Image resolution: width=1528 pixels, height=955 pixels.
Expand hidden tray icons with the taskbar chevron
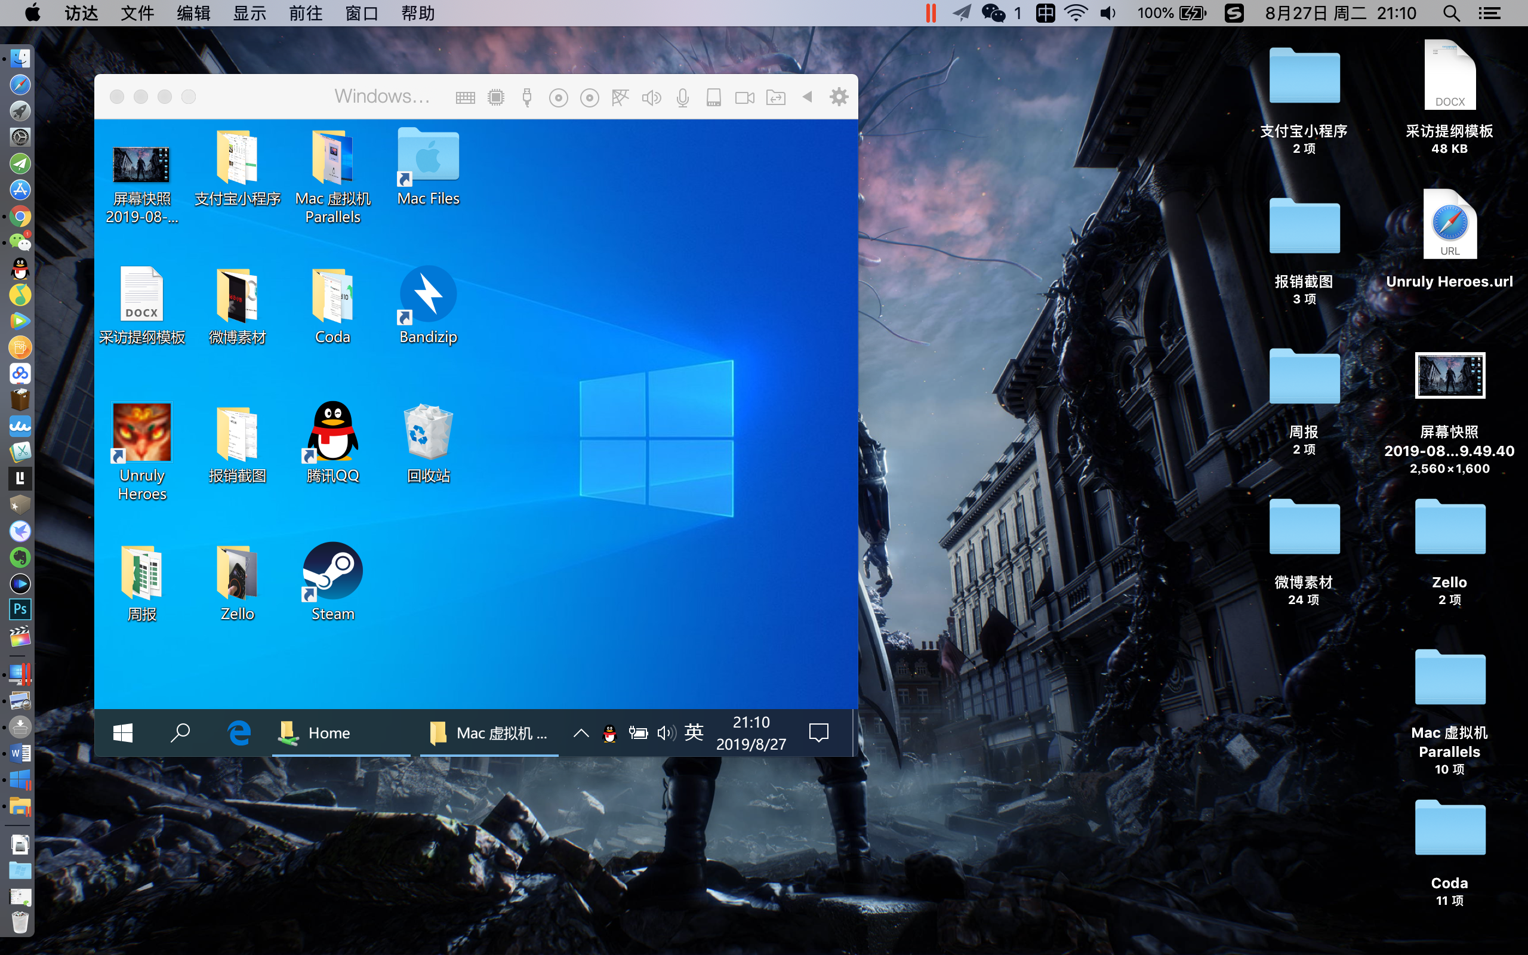580,733
